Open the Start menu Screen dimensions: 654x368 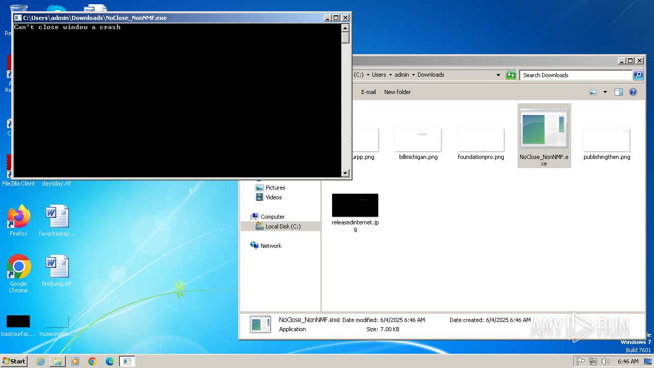click(x=14, y=361)
